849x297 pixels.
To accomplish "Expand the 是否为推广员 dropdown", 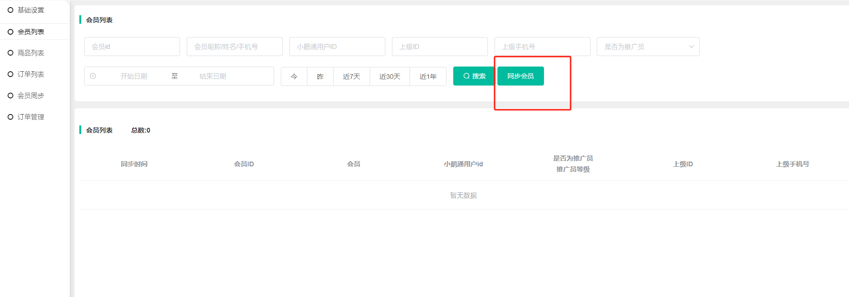I will [x=648, y=47].
